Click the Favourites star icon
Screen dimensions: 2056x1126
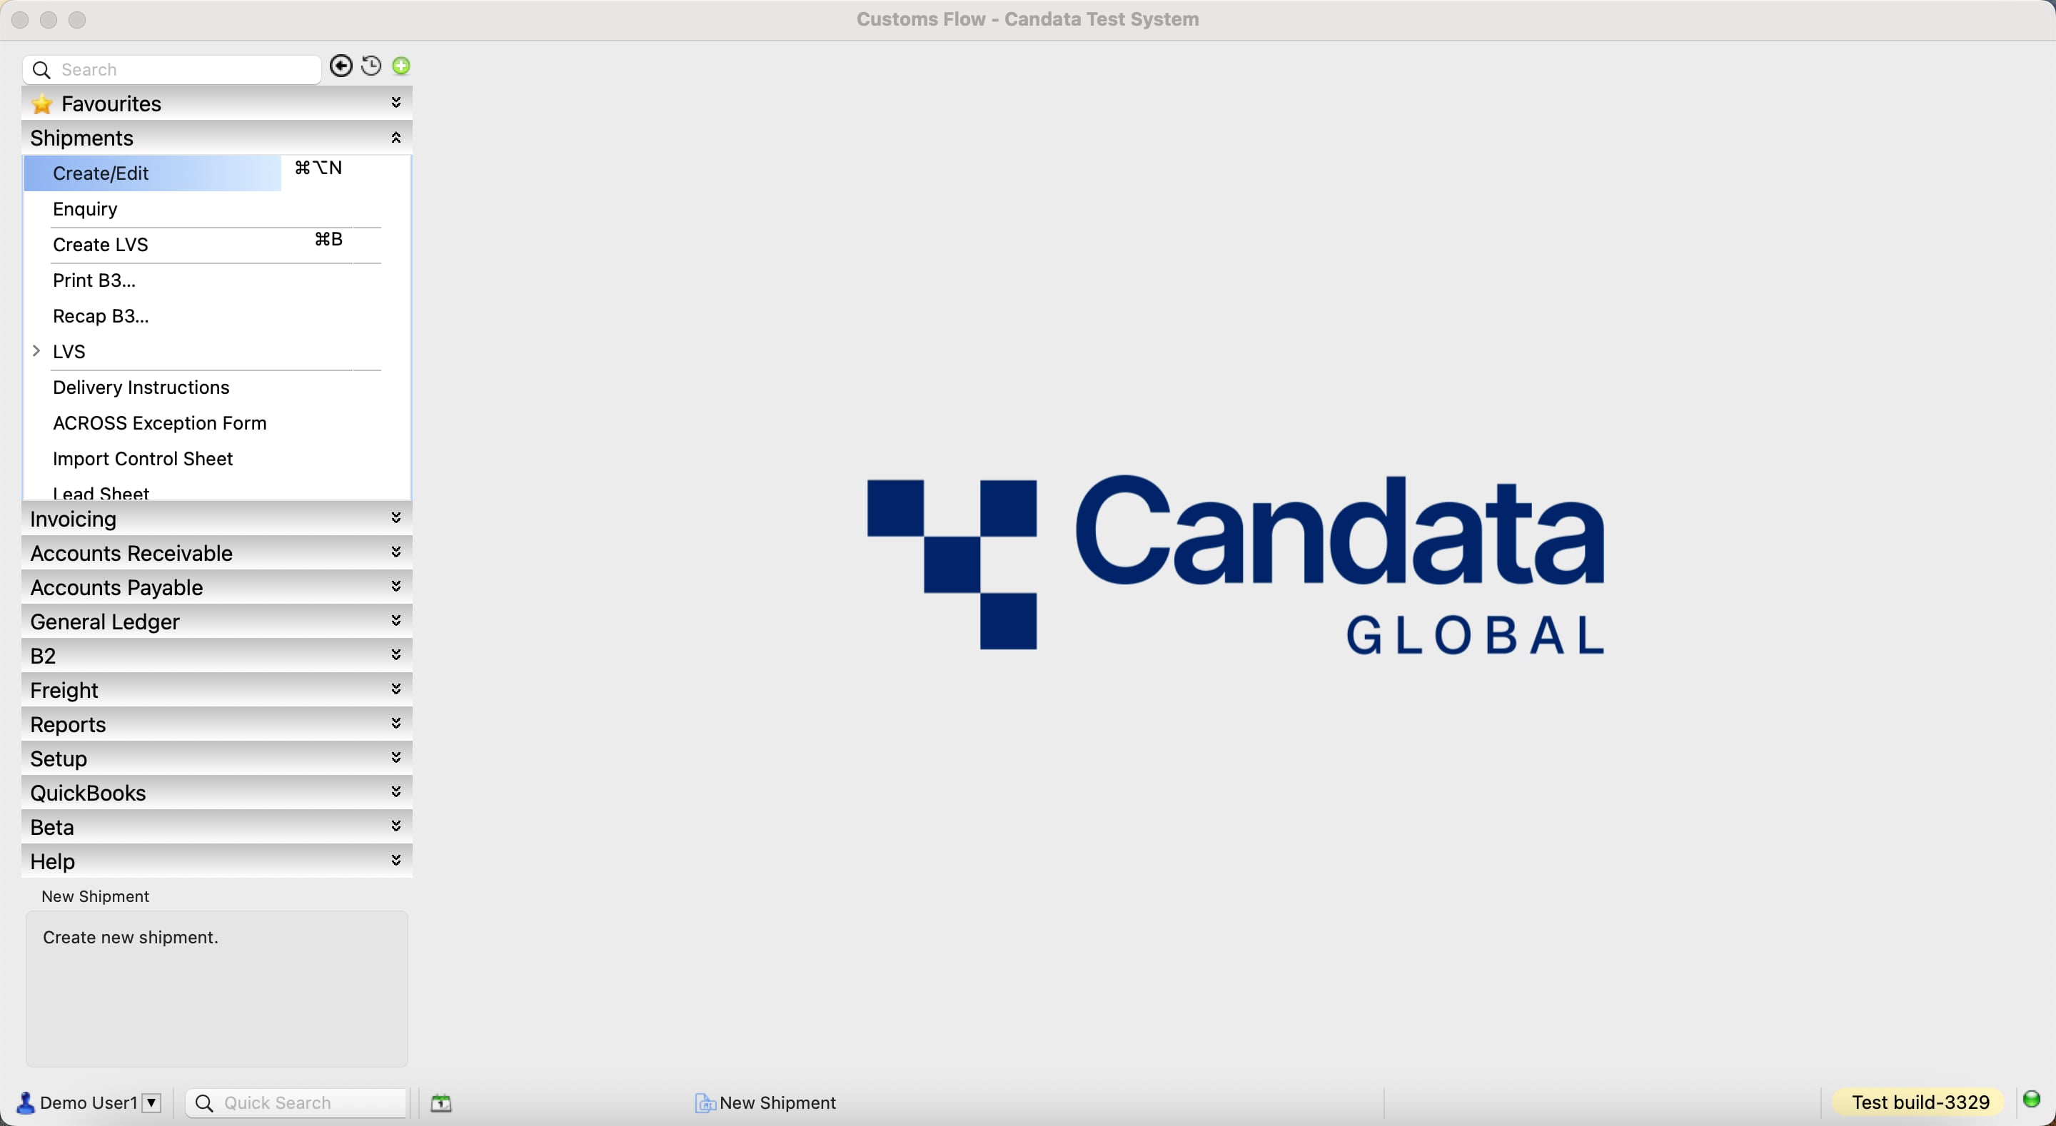(42, 105)
